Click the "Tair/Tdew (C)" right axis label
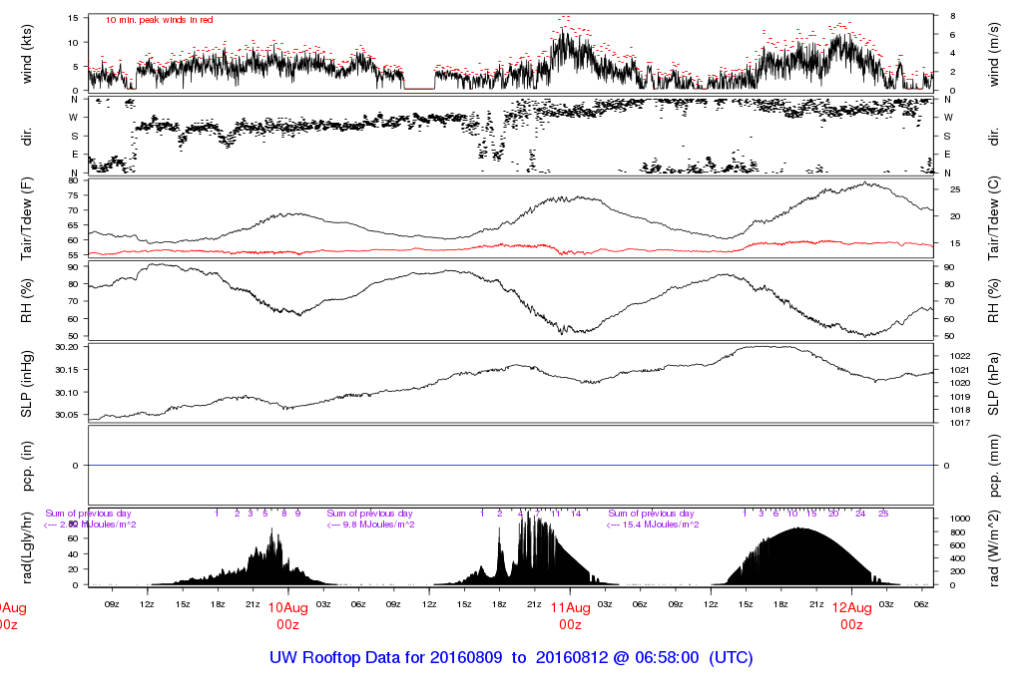This screenshot has height=698, width=1022. coord(995,218)
